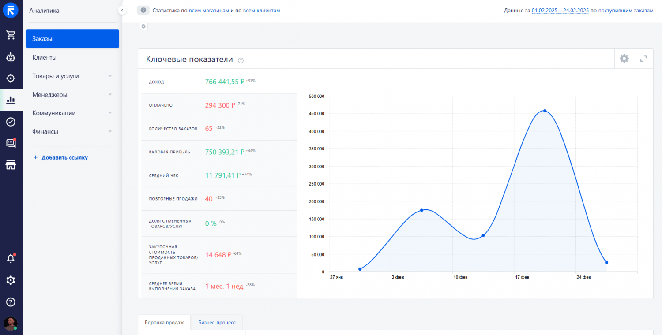Change the date range 01.02.2025 – 24.02.2025
The height and width of the screenshot is (335, 662).
click(560, 11)
